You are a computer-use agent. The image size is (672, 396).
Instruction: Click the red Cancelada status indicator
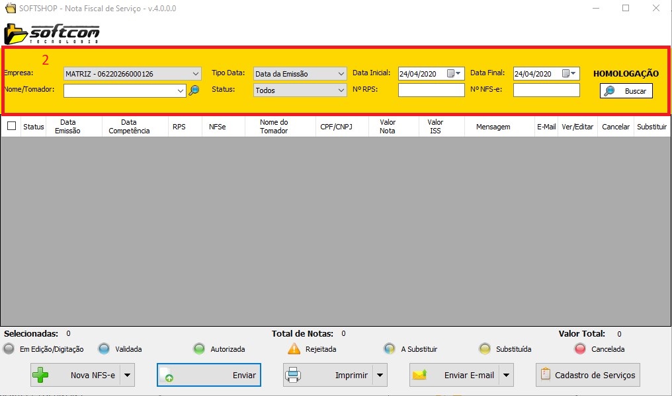tap(580, 349)
